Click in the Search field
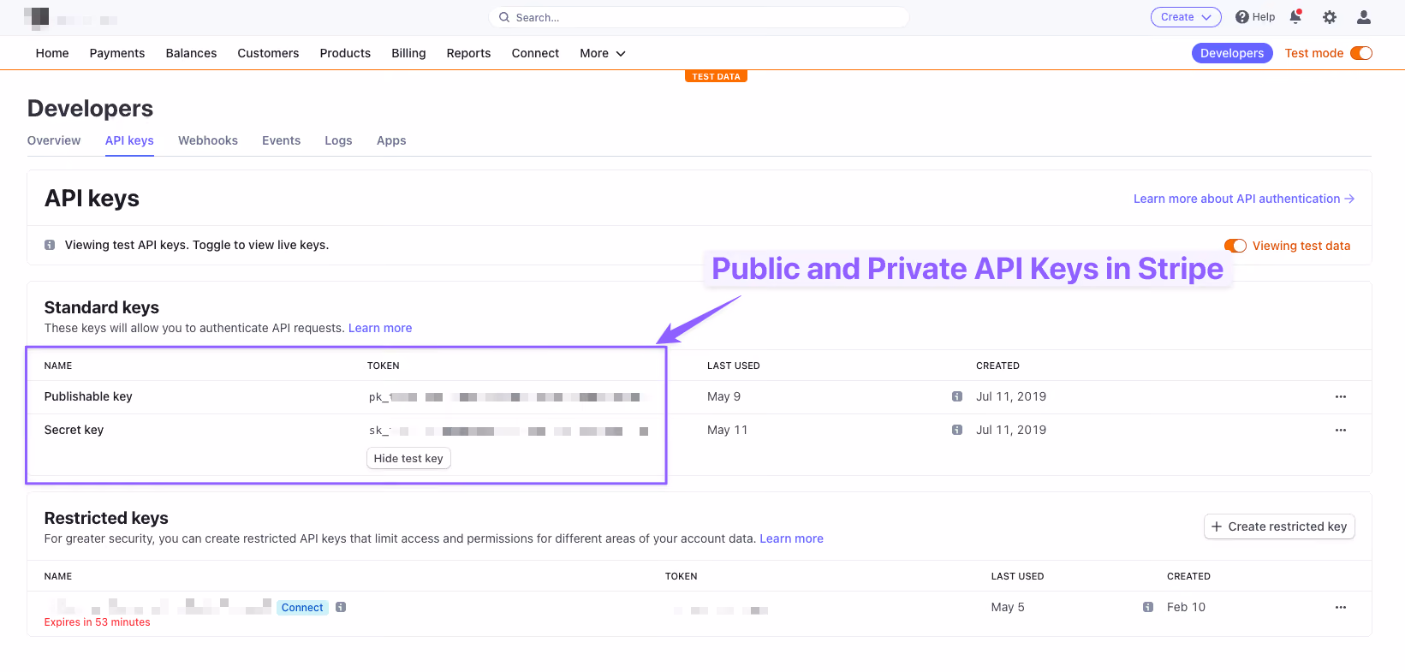 point(699,17)
